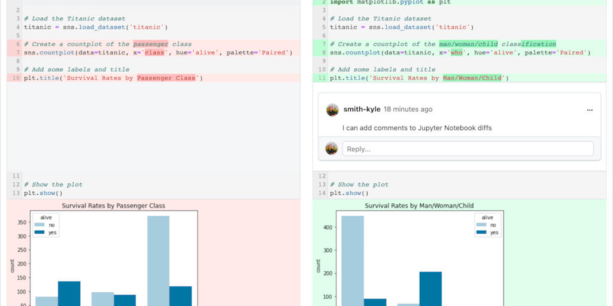
Task: Click the 'Survival Rates by Passenger Class' chart title
Action: click(x=114, y=206)
